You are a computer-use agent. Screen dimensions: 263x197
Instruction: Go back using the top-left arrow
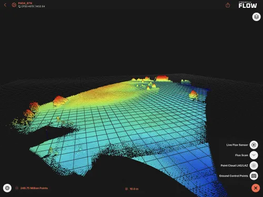pyautogui.click(x=5, y=5)
